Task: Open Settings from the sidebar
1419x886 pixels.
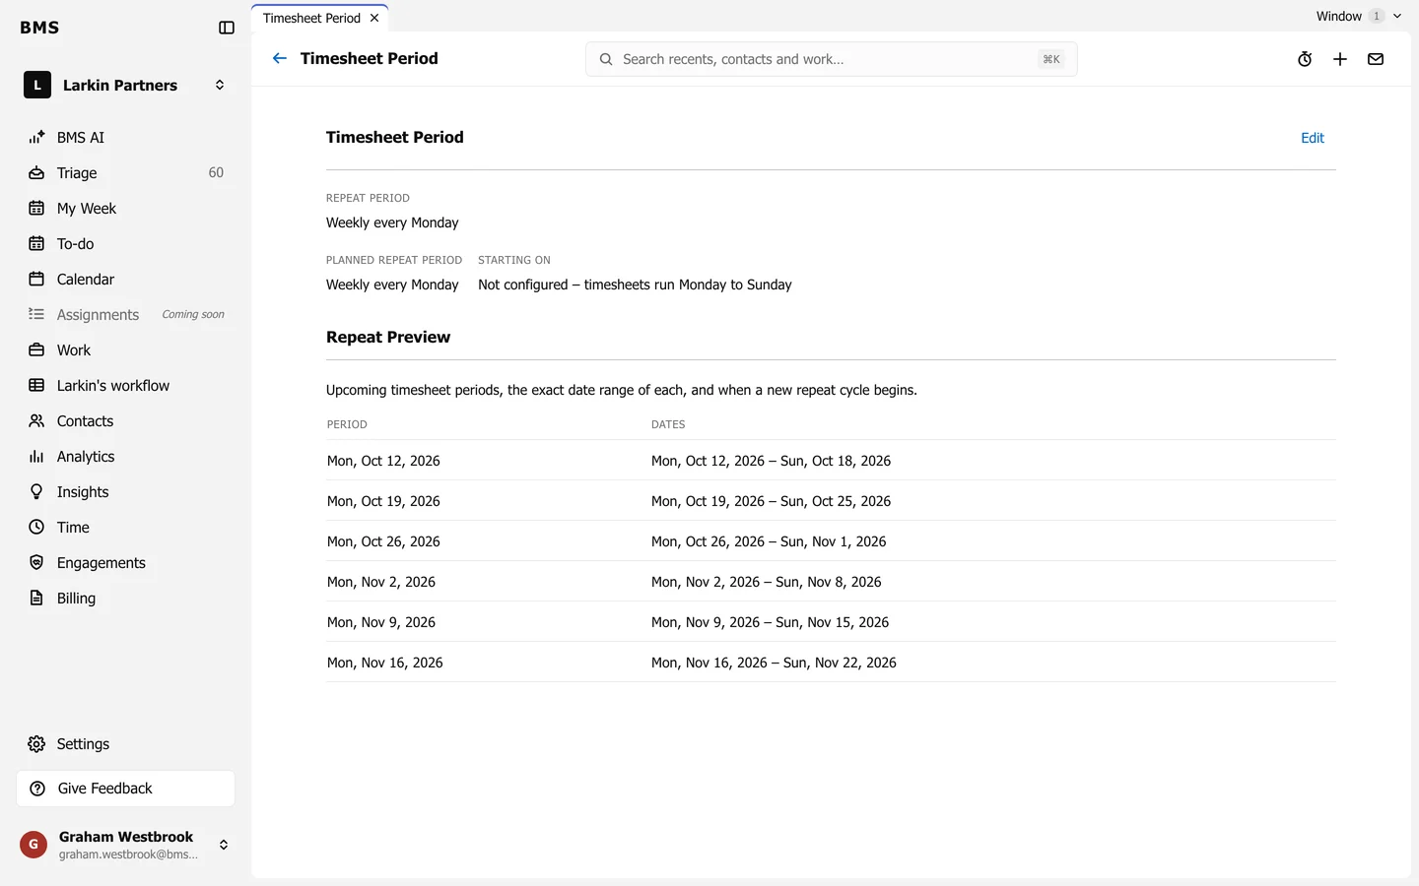Action: point(126,744)
